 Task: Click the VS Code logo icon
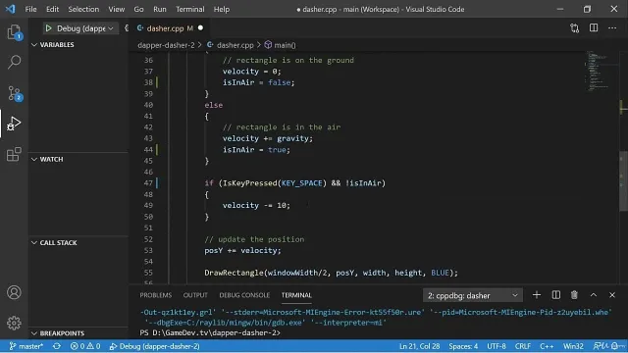pyautogui.click(x=11, y=9)
